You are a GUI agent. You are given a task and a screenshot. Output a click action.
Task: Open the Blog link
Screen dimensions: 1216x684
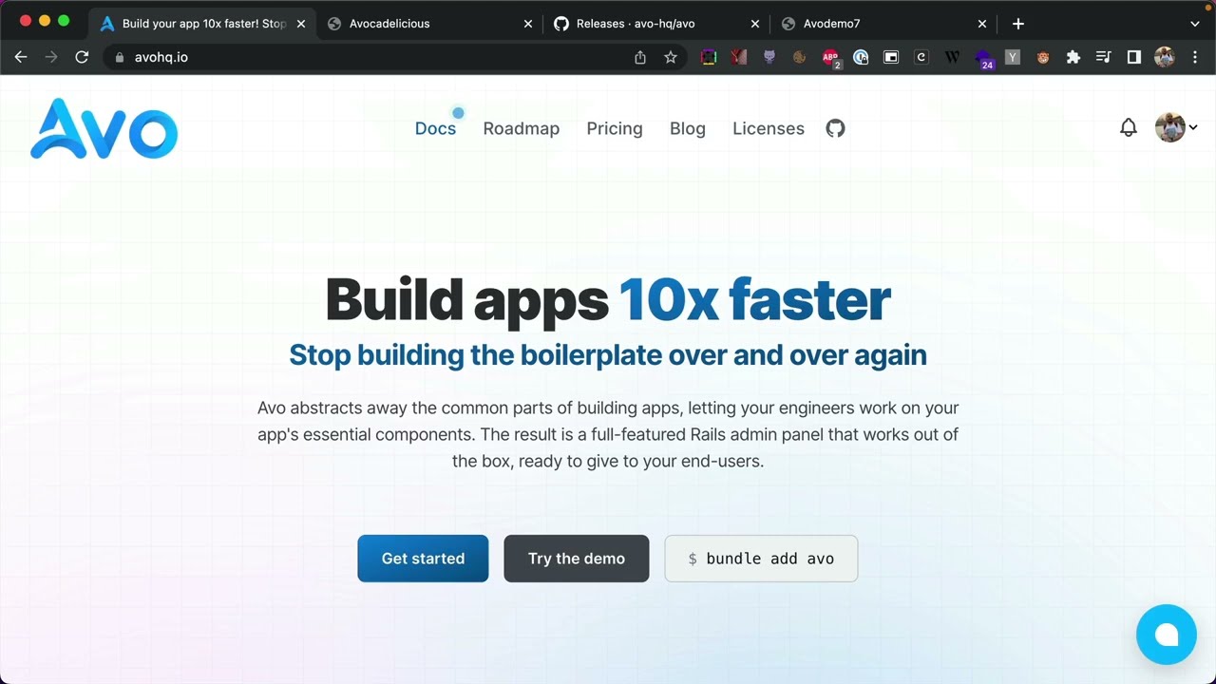(688, 128)
